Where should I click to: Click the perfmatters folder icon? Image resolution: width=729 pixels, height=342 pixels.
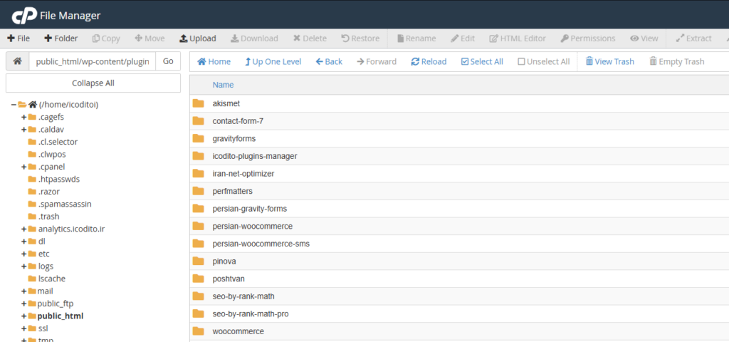tap(199, 191)
